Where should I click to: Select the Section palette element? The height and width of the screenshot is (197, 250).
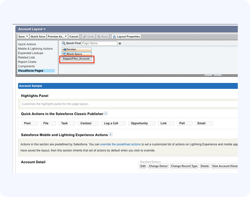(76, 50)
